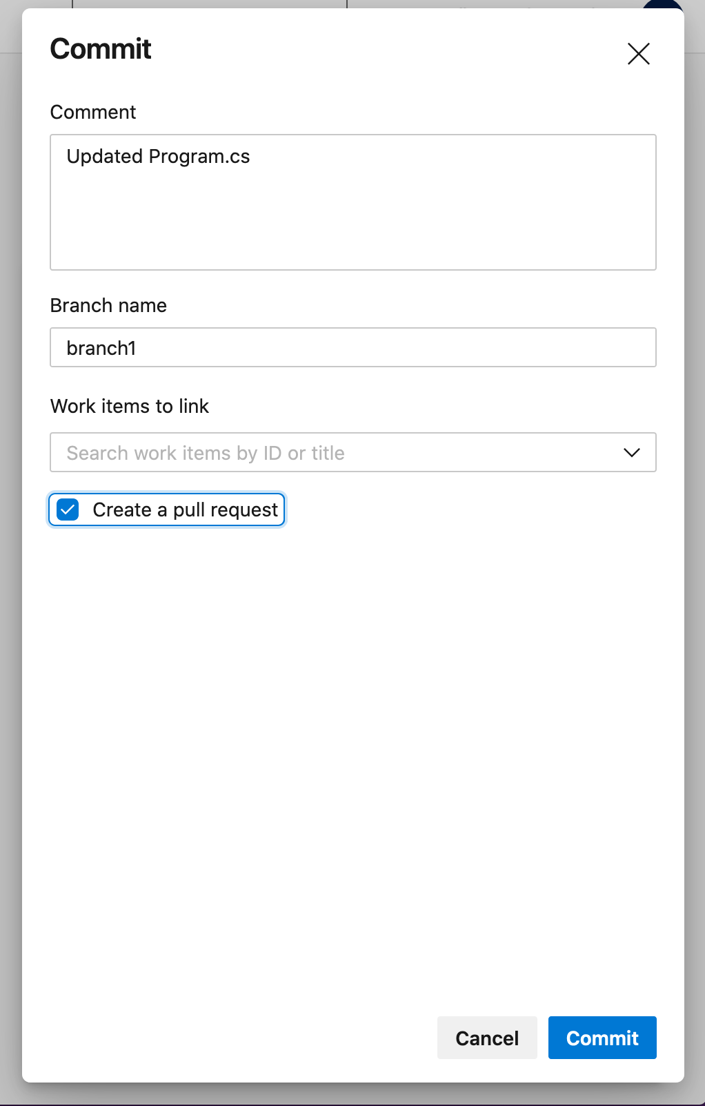Click the 'Commit' dialog heading
705x1106 pixels.
tap(101, 49)
